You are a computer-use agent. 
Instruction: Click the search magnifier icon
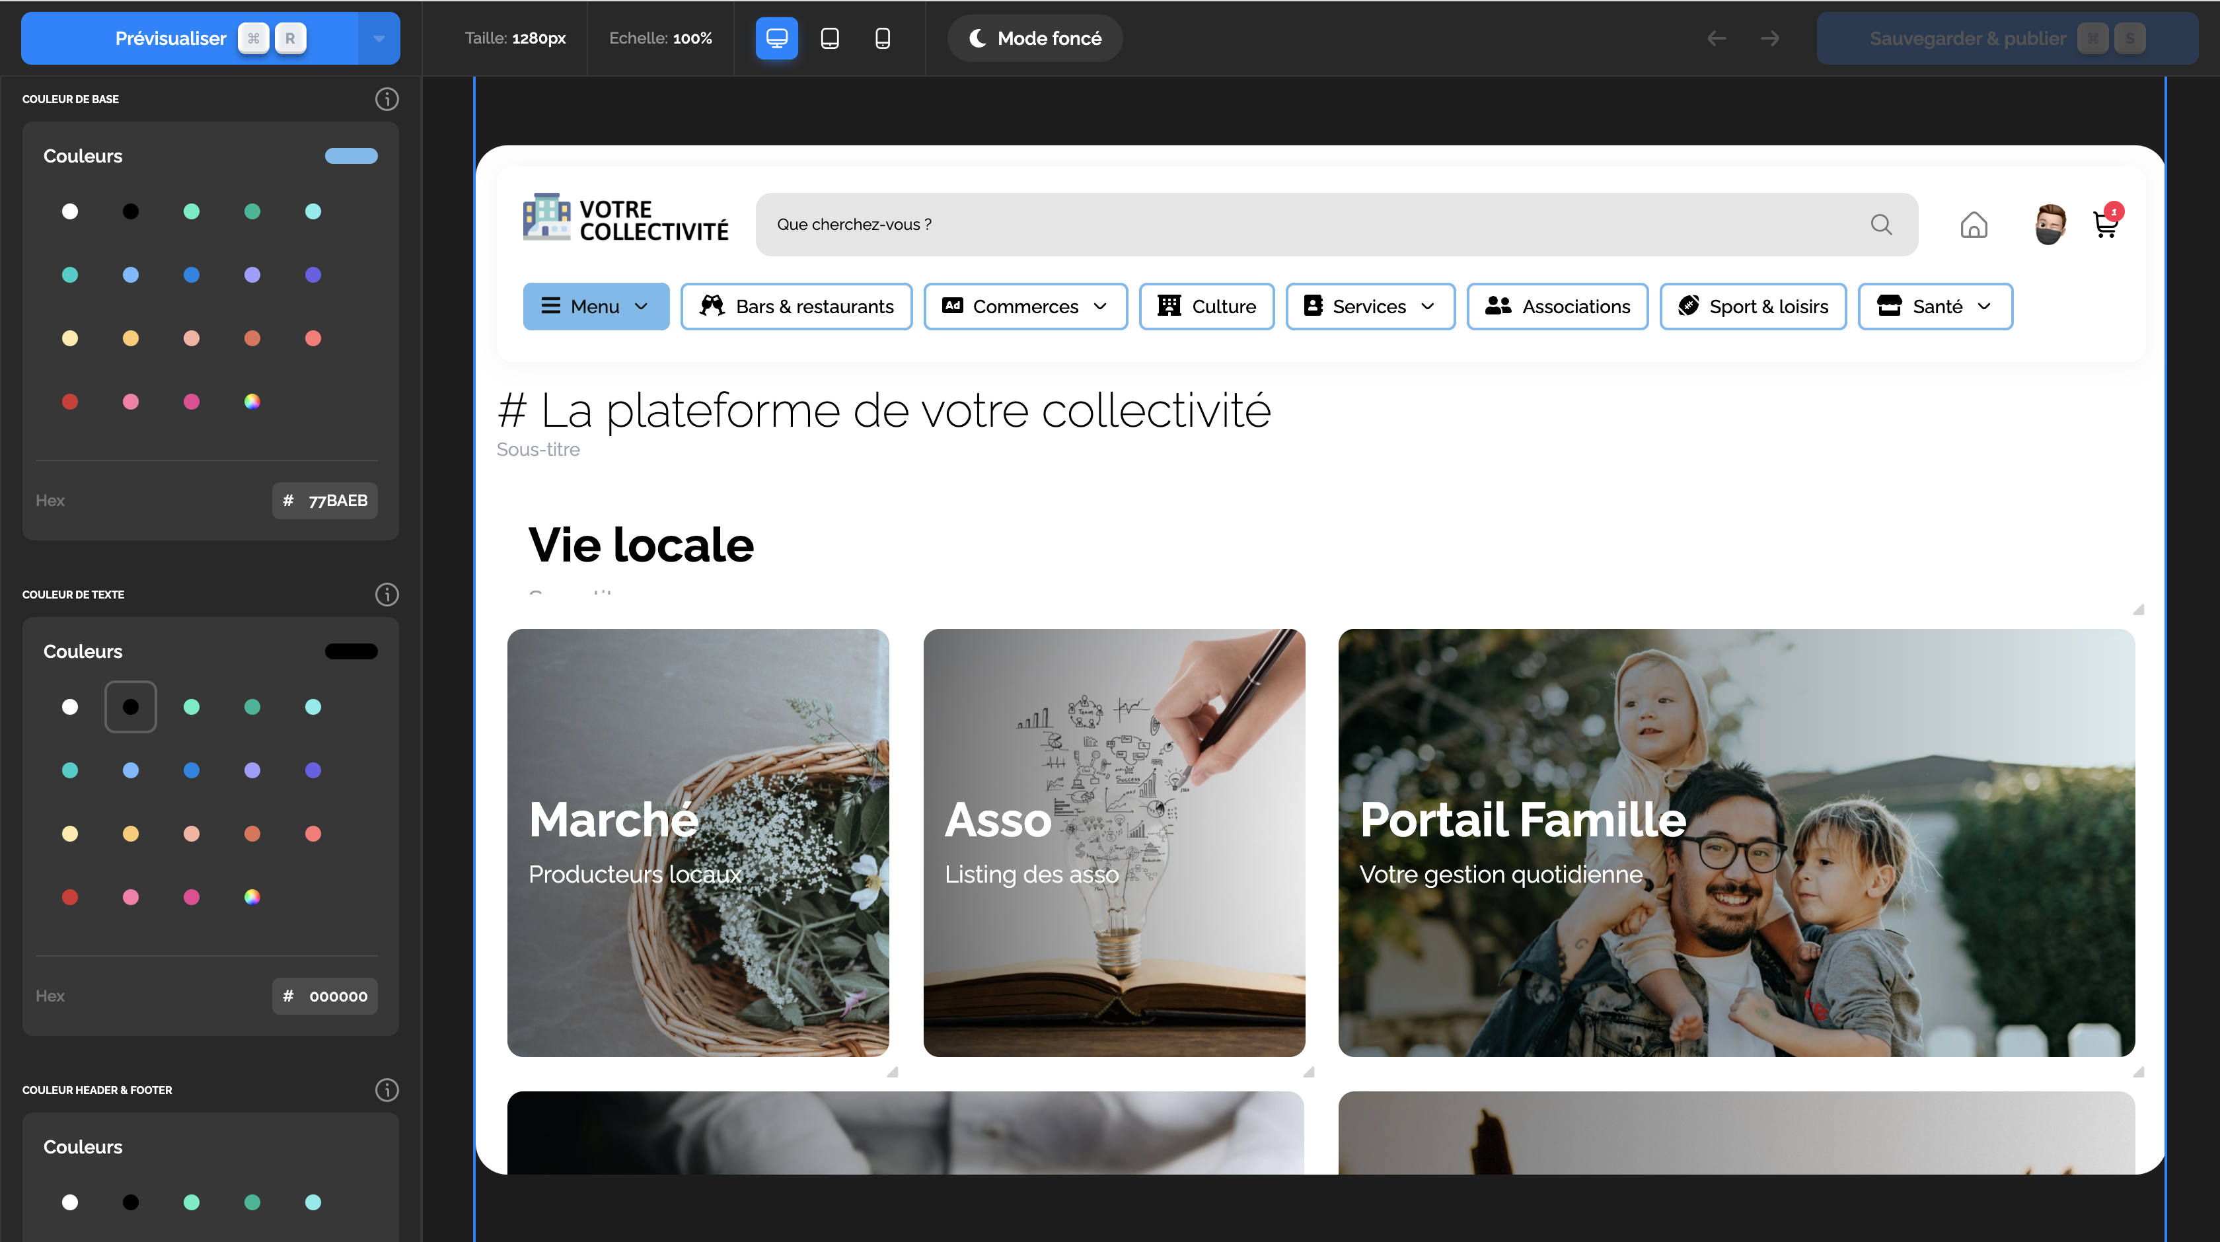click(1881, 225)
